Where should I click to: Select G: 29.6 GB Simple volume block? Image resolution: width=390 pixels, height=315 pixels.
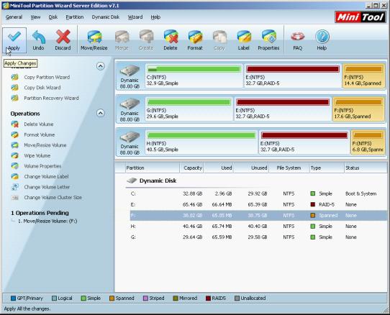pos(189,109)
